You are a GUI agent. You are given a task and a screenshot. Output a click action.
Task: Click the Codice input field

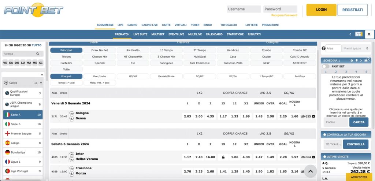[x=335, y=122]
